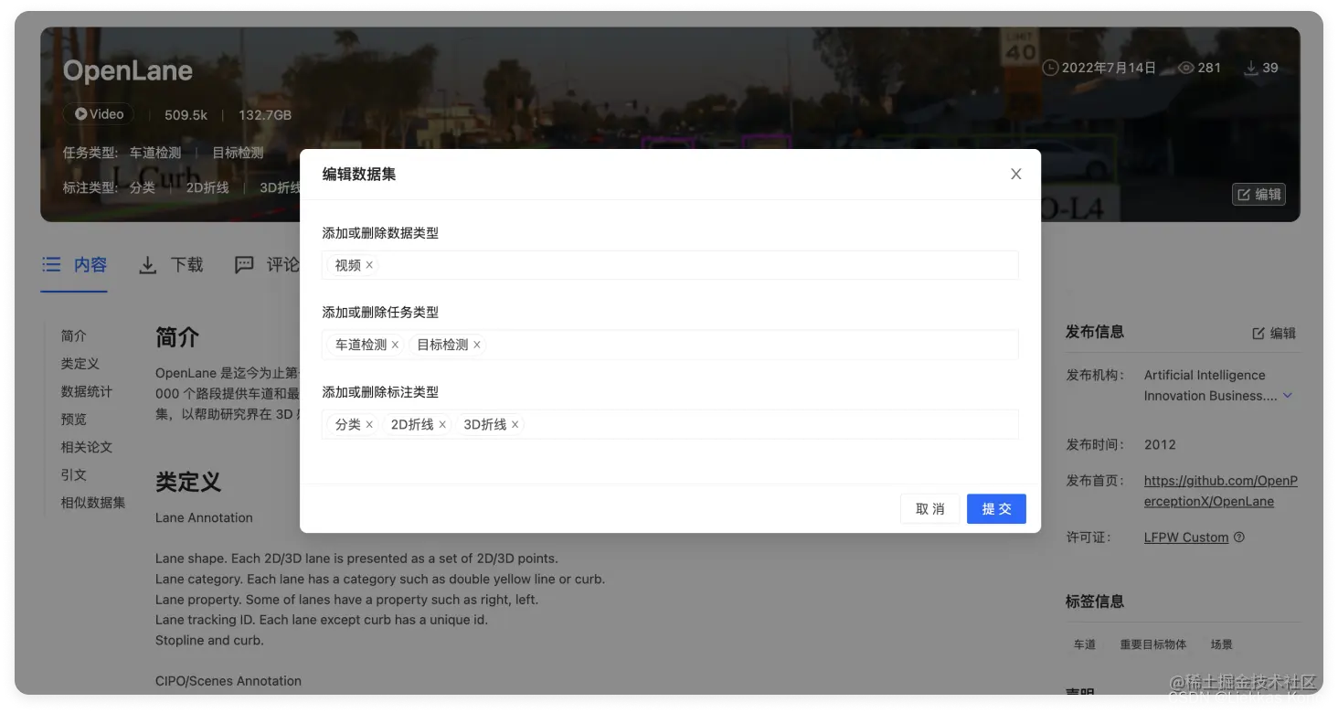Screen dimensions: 1338x713
Task: Remove the 目标检测 task type tag
Action: [476, 345]
